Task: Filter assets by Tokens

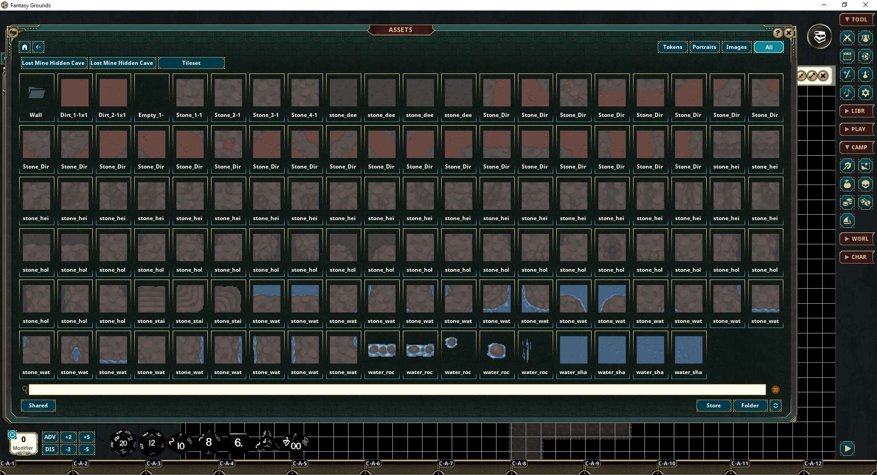Action: [x=672, y=47]
